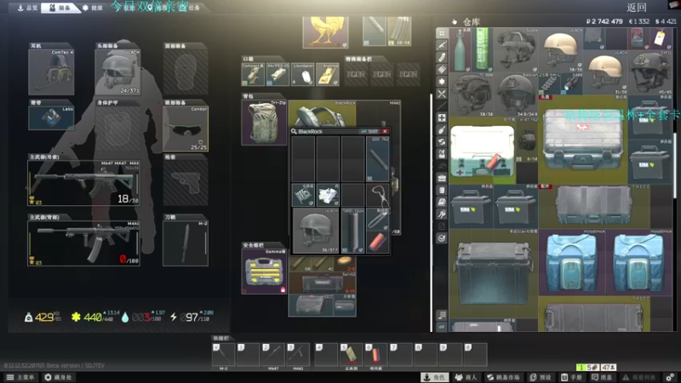Select the Mk47 rifle on sling
The image size is (681, 383).
click(83, 183)
